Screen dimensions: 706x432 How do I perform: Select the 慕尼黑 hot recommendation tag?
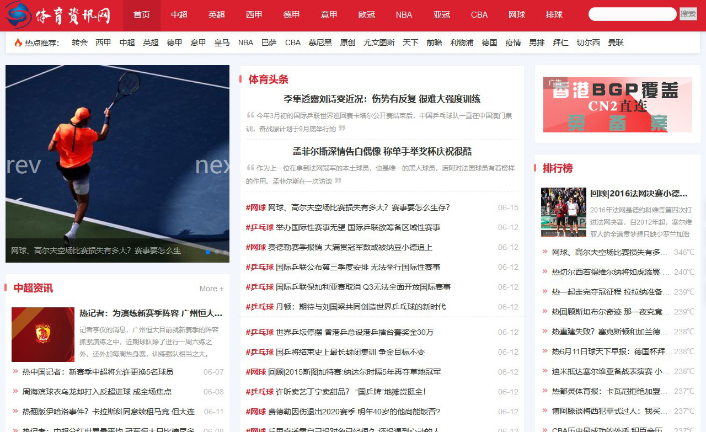pyautogui.click(x=320, y=42)
